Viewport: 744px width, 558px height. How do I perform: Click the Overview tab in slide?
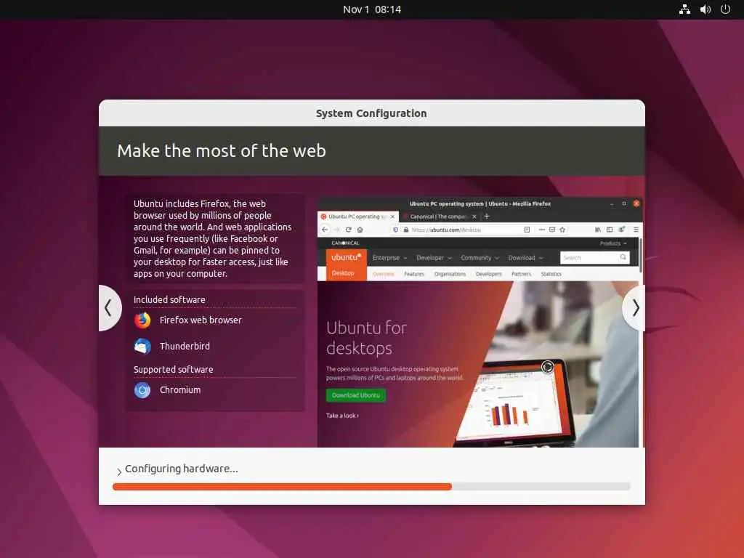[x=384, y=274]
